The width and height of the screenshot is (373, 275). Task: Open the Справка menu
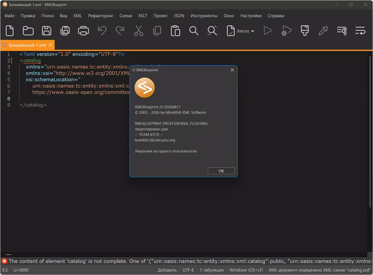coord(276,16)
